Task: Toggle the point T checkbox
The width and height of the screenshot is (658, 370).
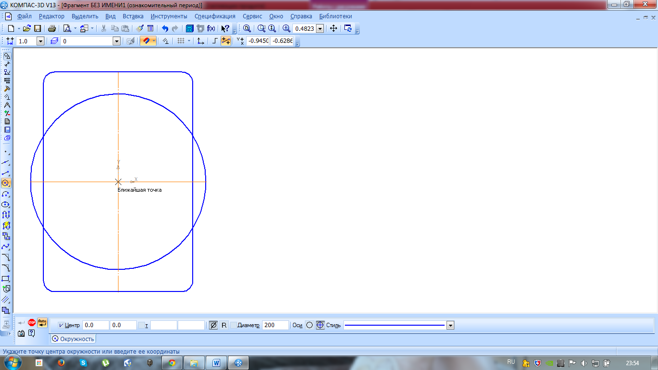Action: [142, 325]
